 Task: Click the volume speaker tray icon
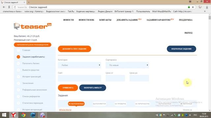coord(190,115)
